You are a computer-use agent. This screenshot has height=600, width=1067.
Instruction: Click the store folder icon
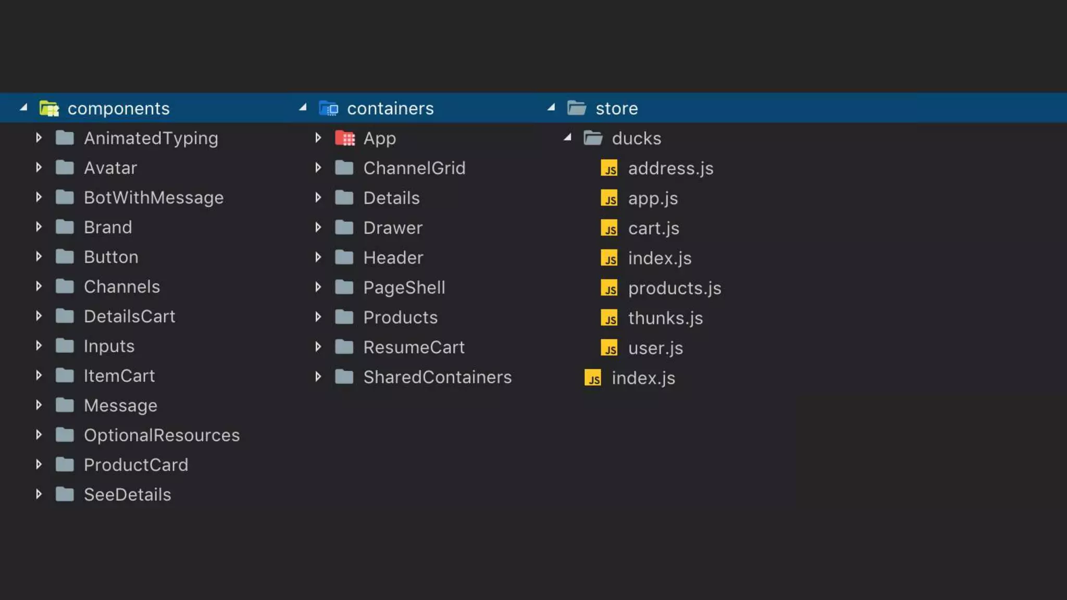[x=577, y=108]
